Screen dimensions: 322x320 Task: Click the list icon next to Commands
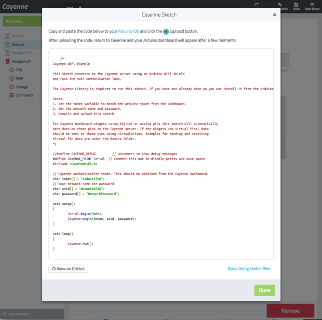pyautogui.click(x=11, y=95)
